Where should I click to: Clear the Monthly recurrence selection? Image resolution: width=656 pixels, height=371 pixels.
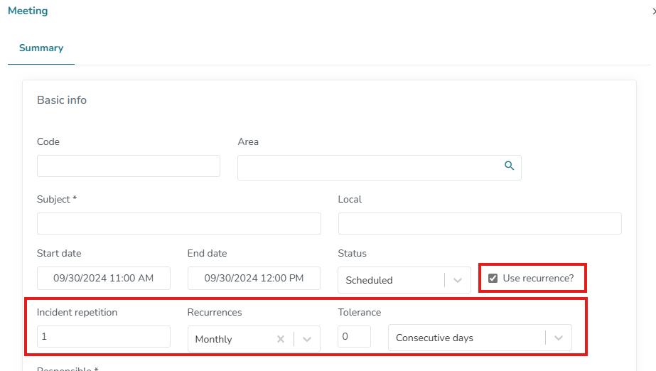click(x=281, y=339)
